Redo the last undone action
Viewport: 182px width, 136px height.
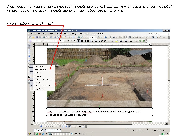74,37
